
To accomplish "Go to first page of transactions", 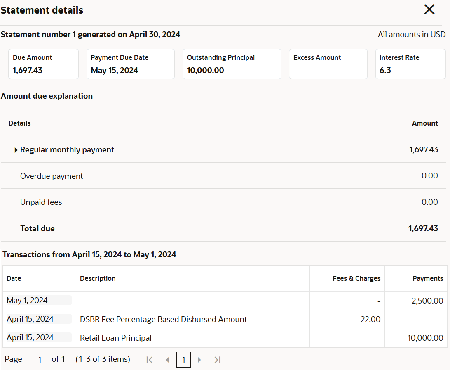I will [x=150, y=360].
